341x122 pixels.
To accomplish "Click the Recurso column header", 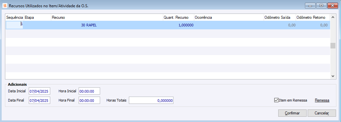I will (107, 17).
